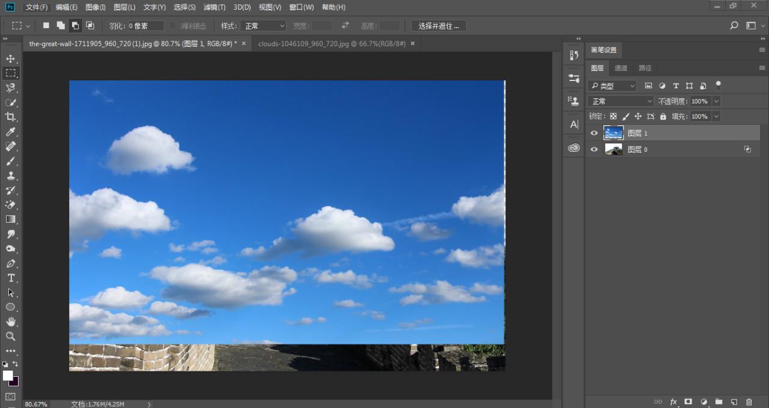Select the Path Selection tool
Viewport: 769px width, 408px height.
click(x=10, y=292)
